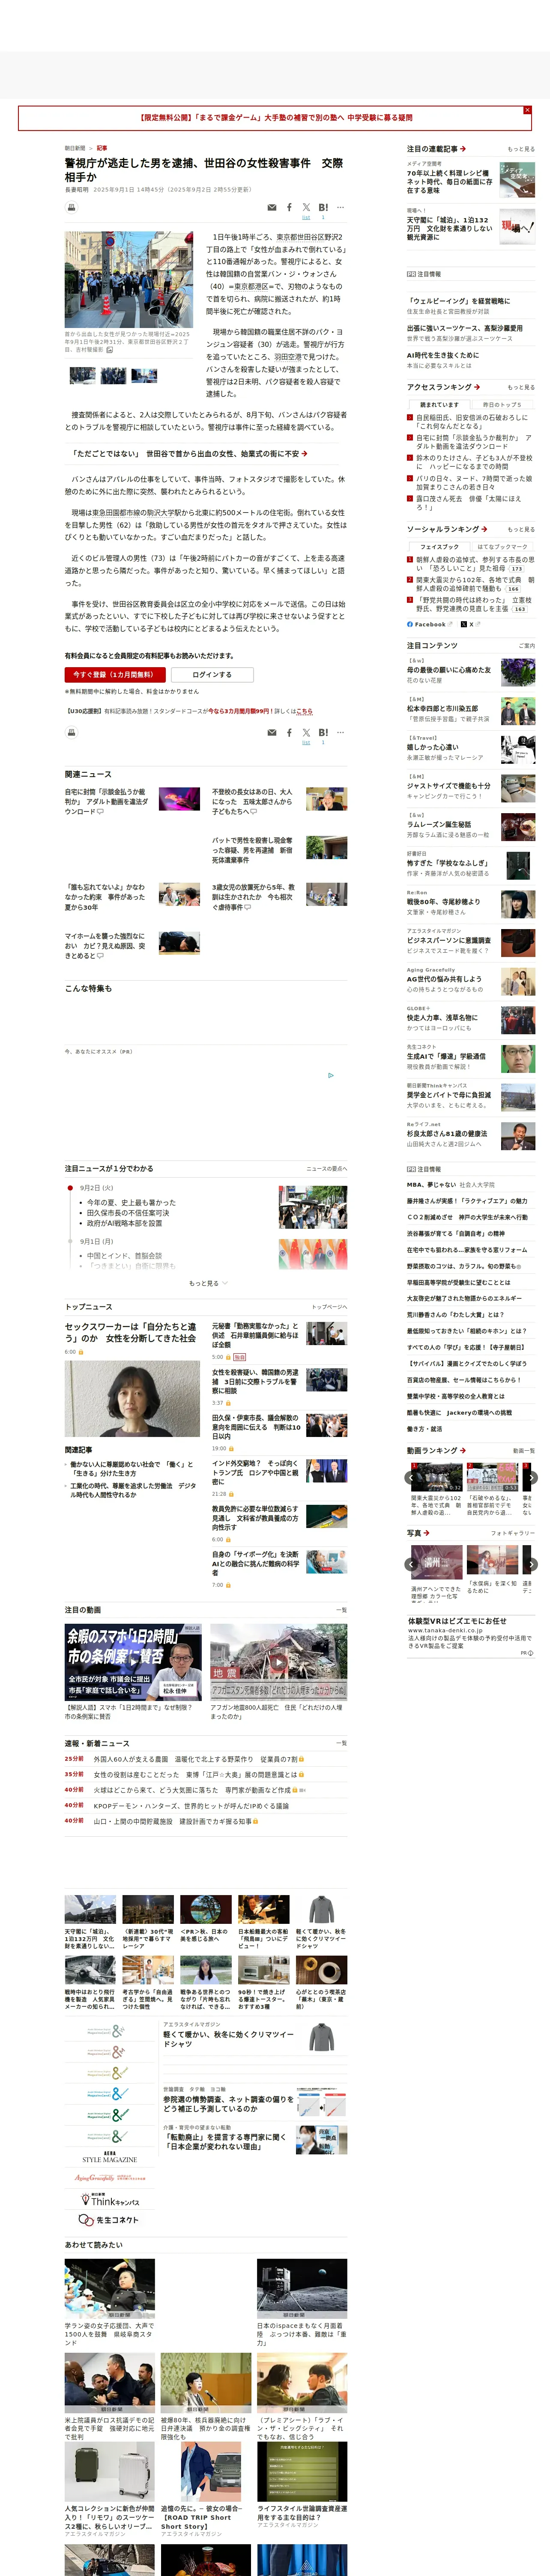Share article on Facebook via top icon

290,208
